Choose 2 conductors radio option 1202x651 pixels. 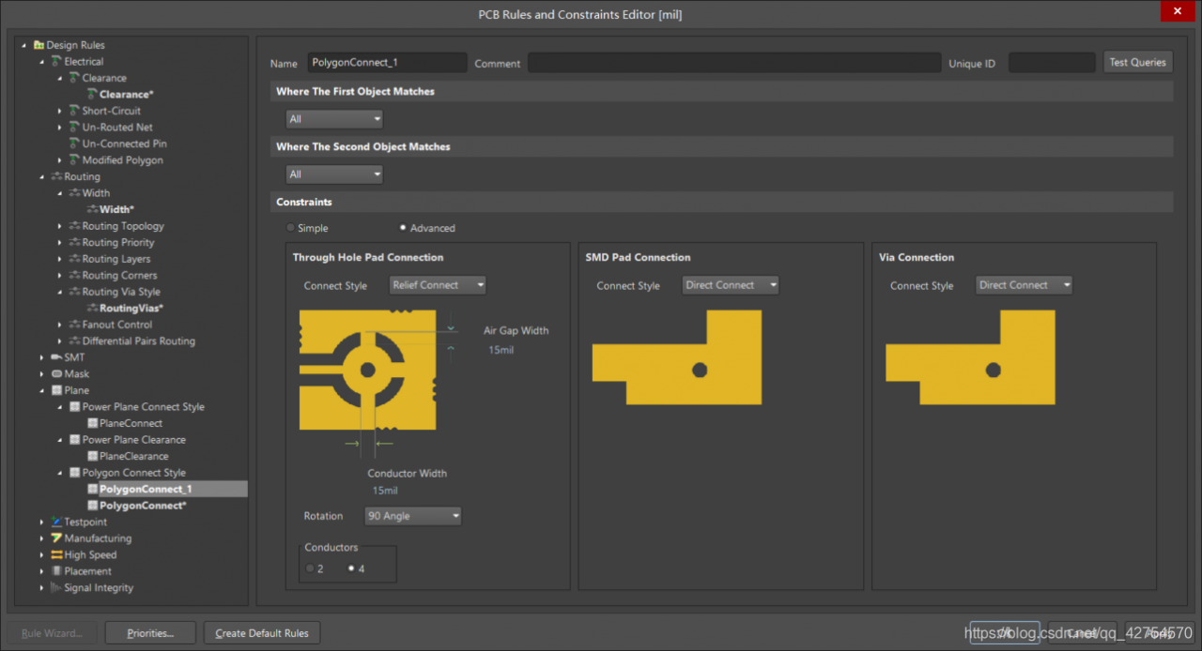coord(311,568)
